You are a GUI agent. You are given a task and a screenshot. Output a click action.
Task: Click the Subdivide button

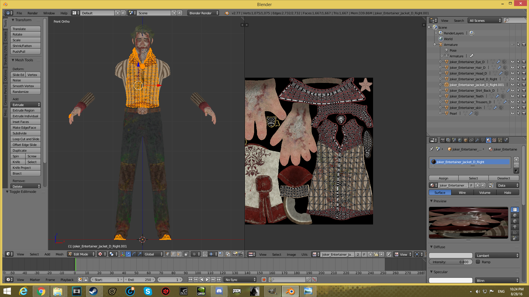[25, 133]
